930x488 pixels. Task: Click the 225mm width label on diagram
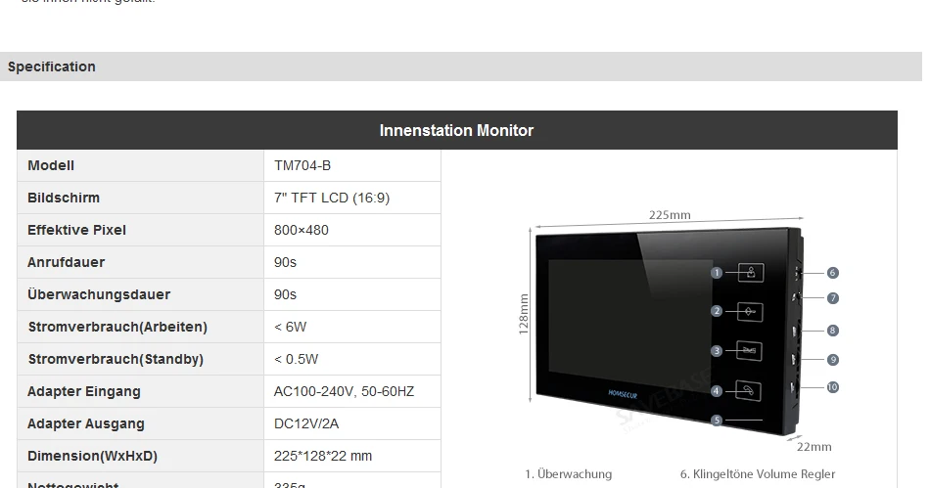pyautogui.click(x=670, y=215)
